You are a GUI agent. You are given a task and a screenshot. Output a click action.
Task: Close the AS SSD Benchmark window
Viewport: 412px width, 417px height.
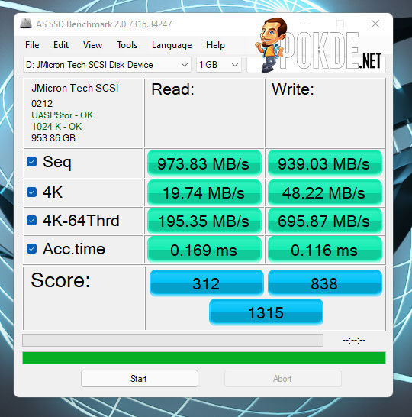(375, 24)
